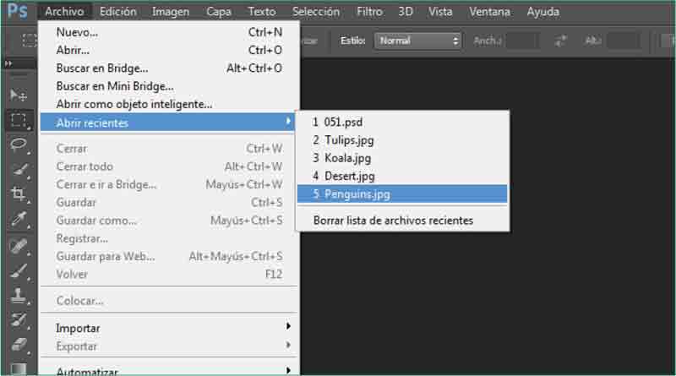Screen dimensions: 676x376
Task: Open the Capa menu
Action: click(220, 12)
